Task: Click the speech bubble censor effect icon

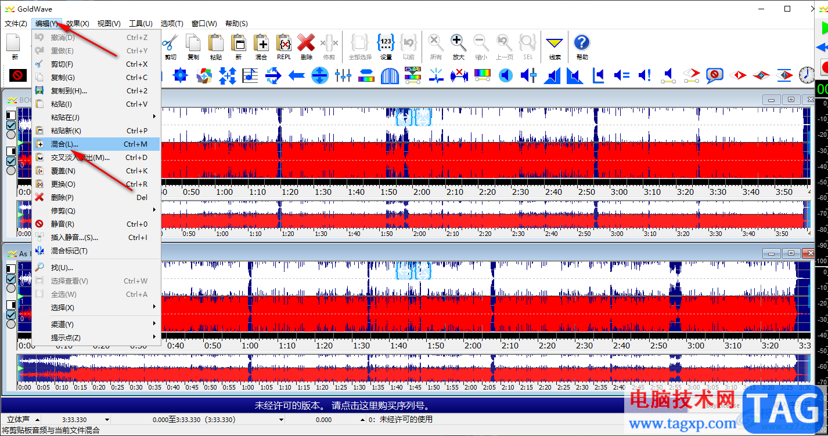Action: click(x=714, y=75)
